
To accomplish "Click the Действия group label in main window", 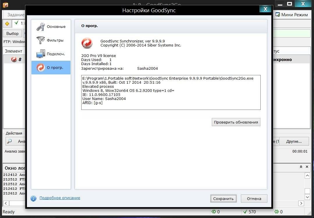I will coord(14,133).
